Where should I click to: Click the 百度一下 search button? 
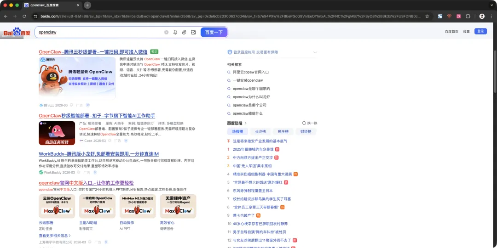point(214,32)
